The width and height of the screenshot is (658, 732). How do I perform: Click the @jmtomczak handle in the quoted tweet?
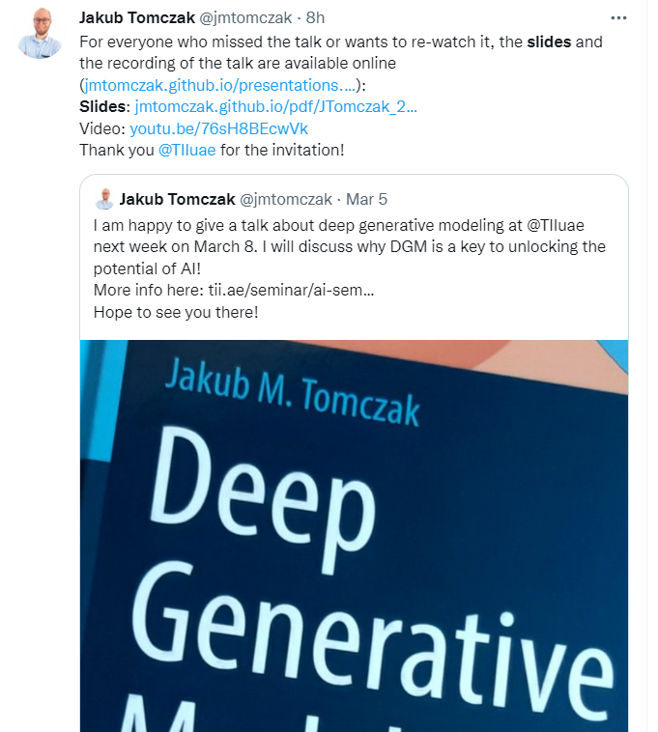click(285, 200)
